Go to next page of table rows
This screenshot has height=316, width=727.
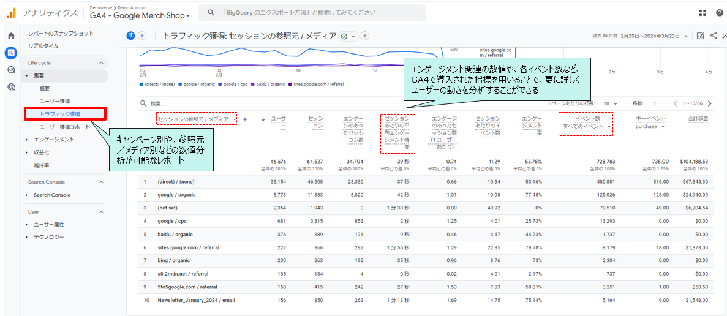coord(709,104)
